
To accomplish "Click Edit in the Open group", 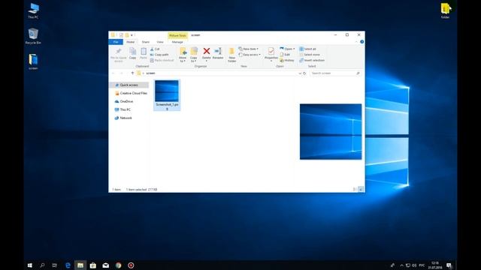I will click(x=285, y=55).
